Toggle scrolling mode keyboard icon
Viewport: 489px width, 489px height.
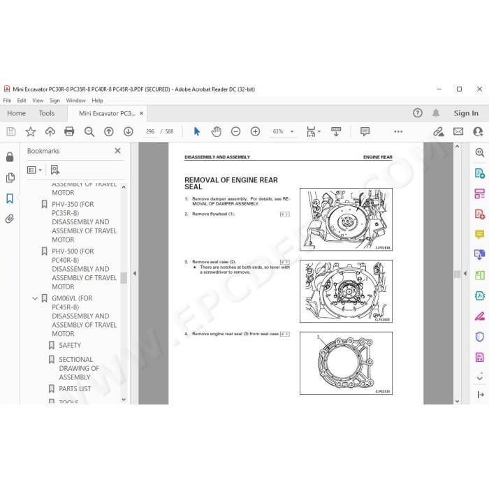pyautogui.click(x=336, y=131)
